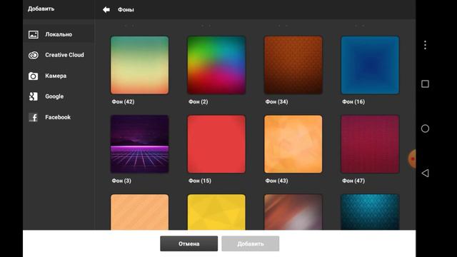Select the Фон (3) purple grid background

[140, 144]
